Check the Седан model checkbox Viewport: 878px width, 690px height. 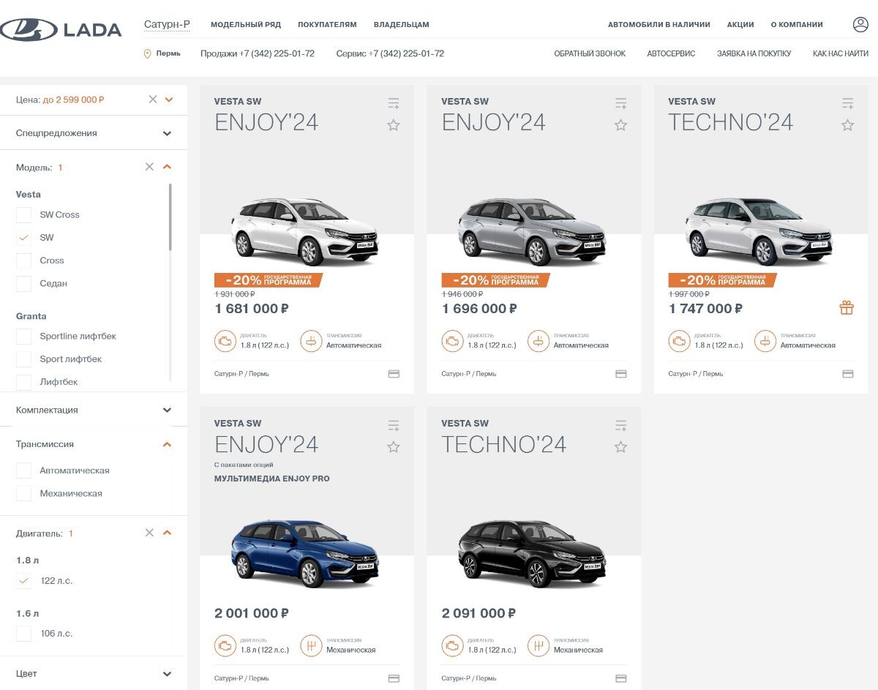[x=24, y=283]
